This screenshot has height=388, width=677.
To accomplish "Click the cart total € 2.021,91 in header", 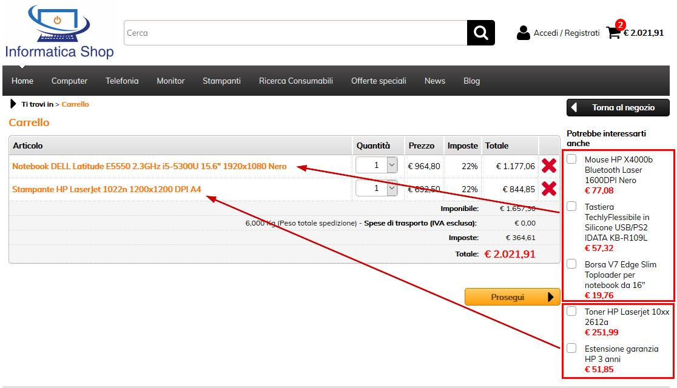I will [643, 33].
